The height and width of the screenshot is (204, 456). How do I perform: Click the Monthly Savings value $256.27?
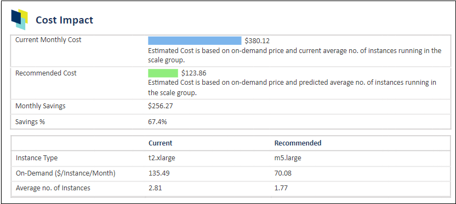pos(161,106)
